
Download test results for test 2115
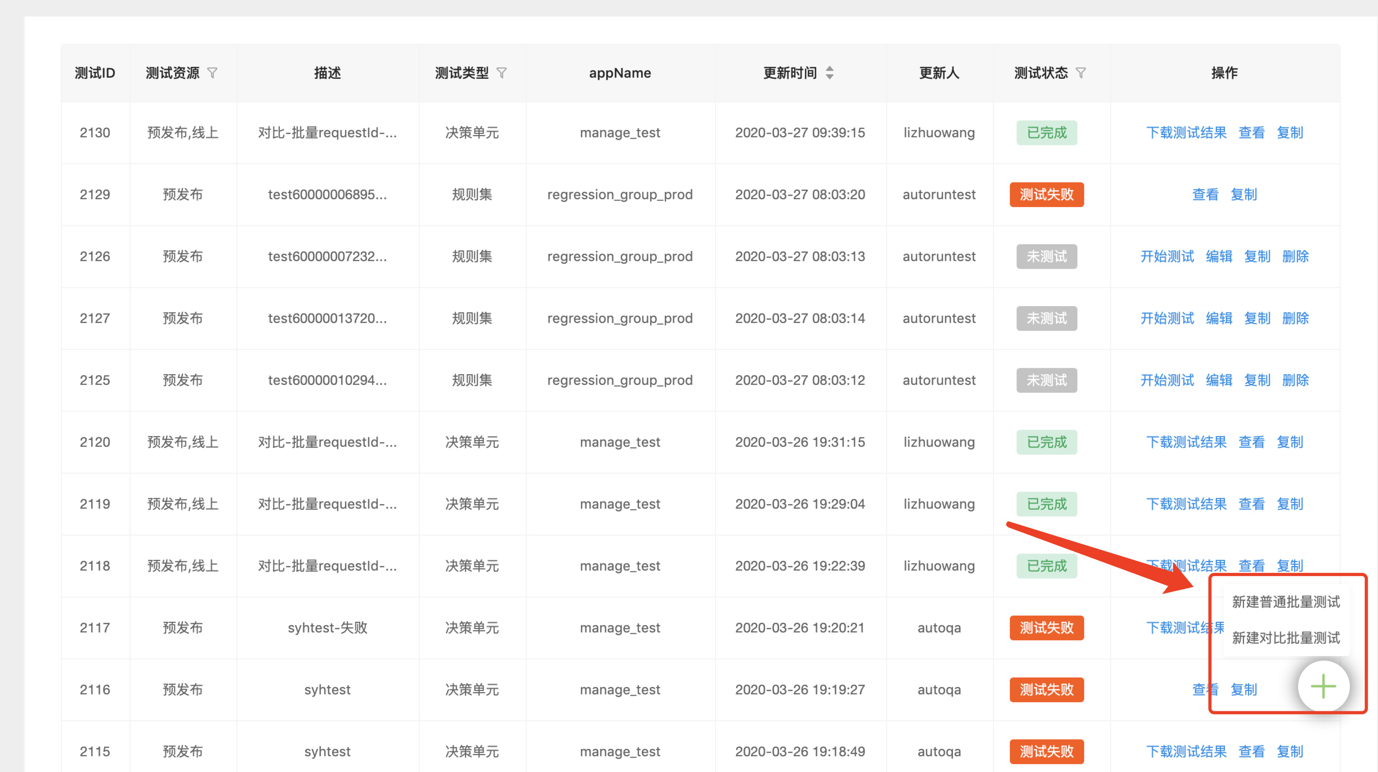tap(1186, 752)
